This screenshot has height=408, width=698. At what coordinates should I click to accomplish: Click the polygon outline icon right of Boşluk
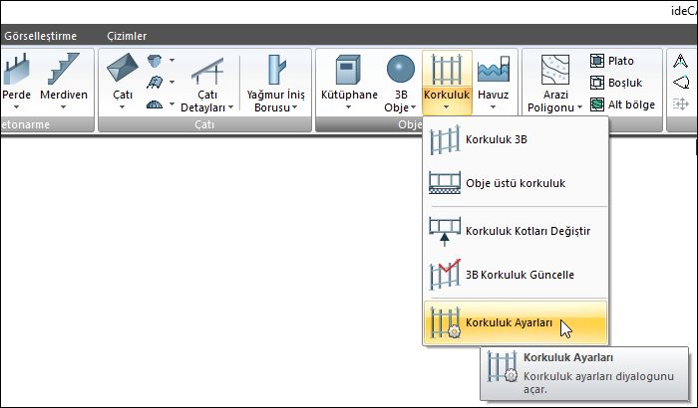[x=681, y=83]
